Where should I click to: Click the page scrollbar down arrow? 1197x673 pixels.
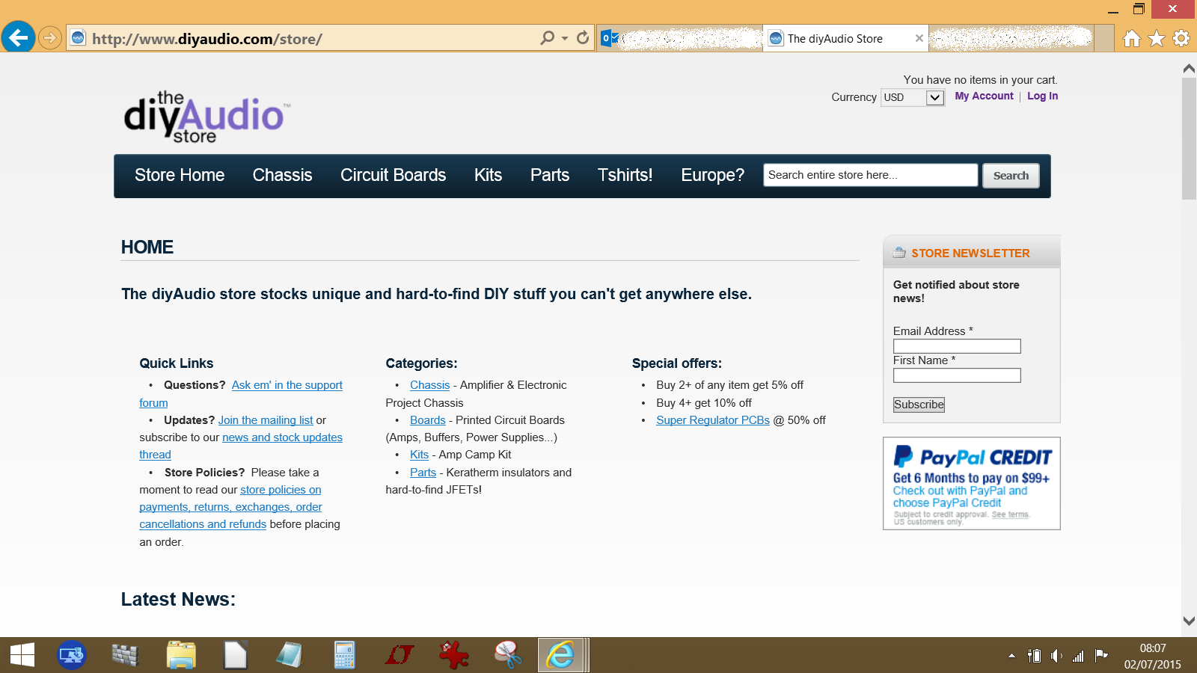pos(1189,621)
